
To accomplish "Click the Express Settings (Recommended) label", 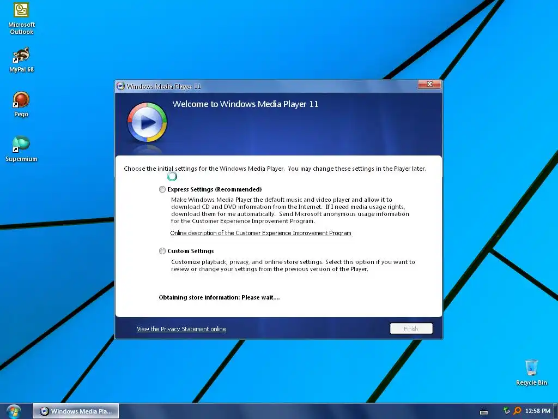I will coord(215,189).
